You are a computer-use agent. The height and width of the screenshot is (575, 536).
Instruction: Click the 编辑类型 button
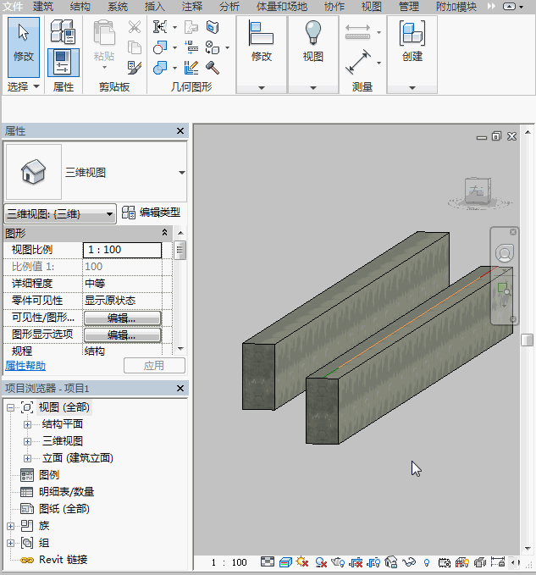(152, 213)
